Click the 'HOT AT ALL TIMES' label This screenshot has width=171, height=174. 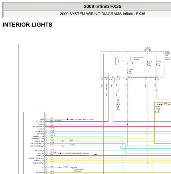pos(147,49)
